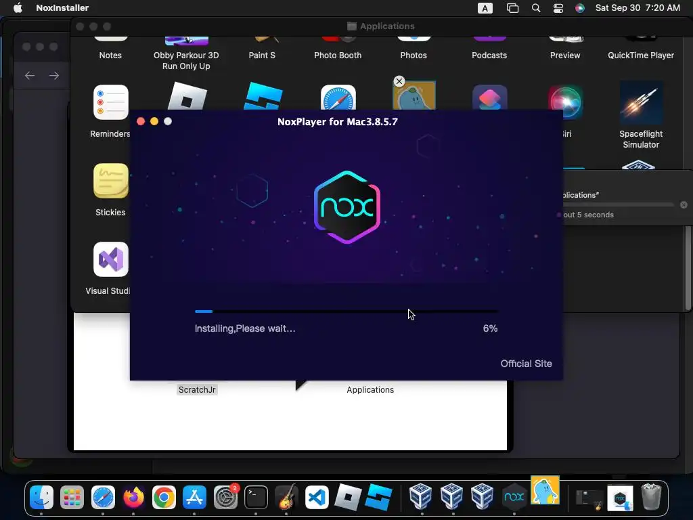Screen dimensions: 693x520
Task: Select Spaceflight Simulator rocket icon
Action: [641, 102]
